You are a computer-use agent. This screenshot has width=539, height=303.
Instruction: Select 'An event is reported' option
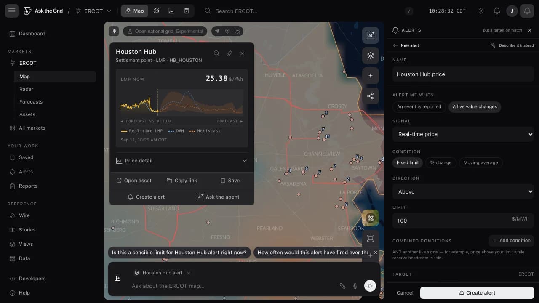(419, 106)
